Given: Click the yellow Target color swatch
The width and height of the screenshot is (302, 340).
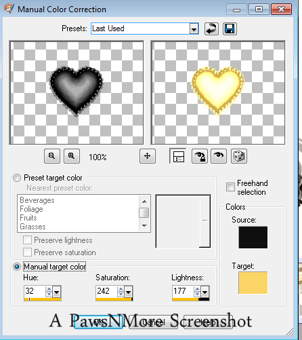Looking at the screenshot, I should [253, 283].
